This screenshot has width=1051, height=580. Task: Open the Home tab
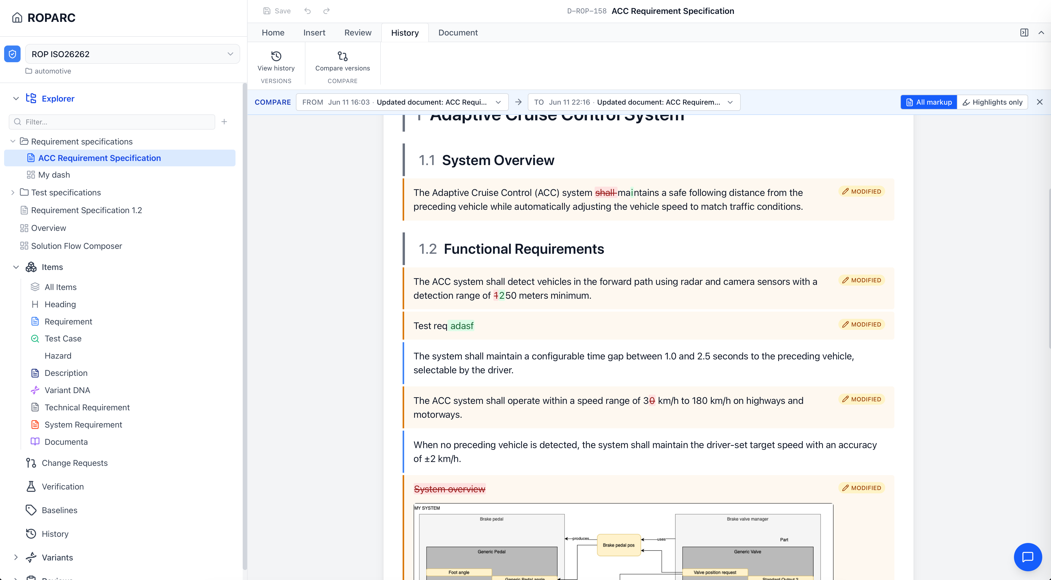pos(273,33)
